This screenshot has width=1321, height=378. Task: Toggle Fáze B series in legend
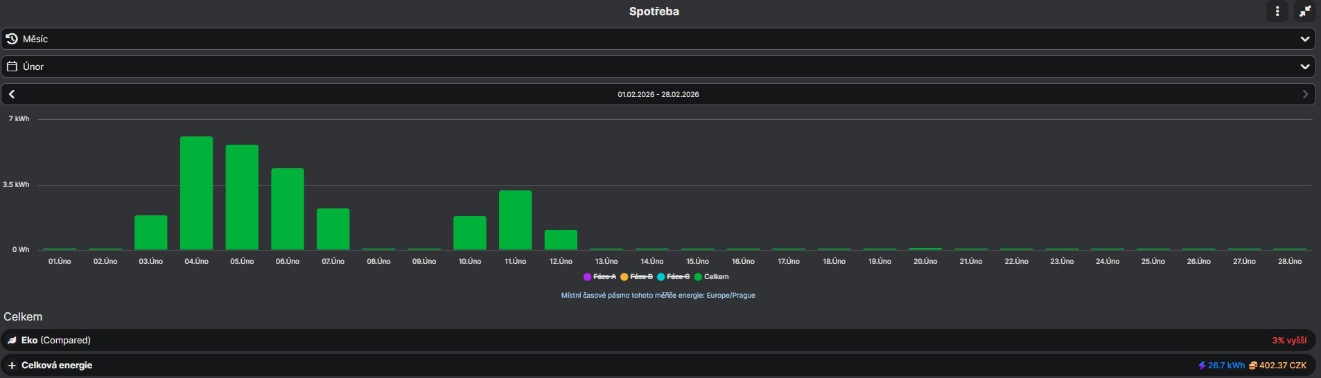(641, 277)
